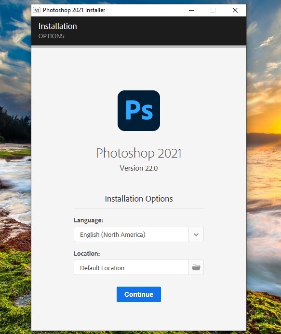This screenshot has height=334, width=281.
Task: Click the folder browse icon for Location
Action: [x=196, y=267]
